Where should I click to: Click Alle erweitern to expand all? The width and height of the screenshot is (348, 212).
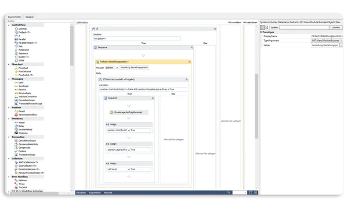[234, 23]
